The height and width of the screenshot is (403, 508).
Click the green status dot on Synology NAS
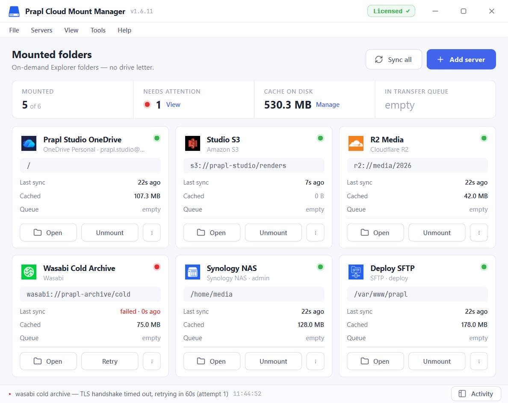pos(320,267)
